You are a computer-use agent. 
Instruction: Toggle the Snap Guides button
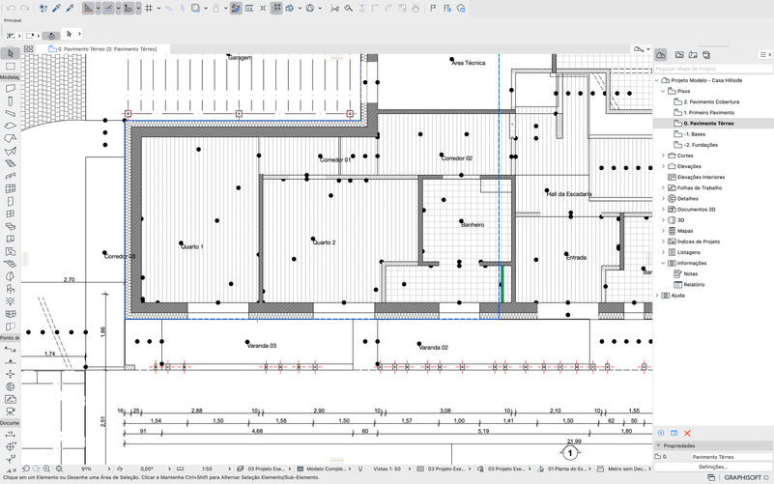tap(108, 9)
